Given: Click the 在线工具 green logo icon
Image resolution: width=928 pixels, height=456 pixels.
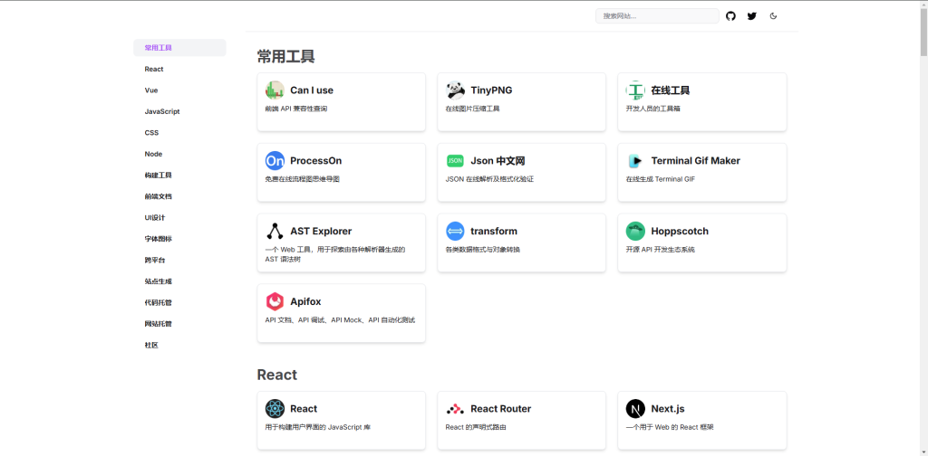Looking at the screenshot, I should coord(635,90).
